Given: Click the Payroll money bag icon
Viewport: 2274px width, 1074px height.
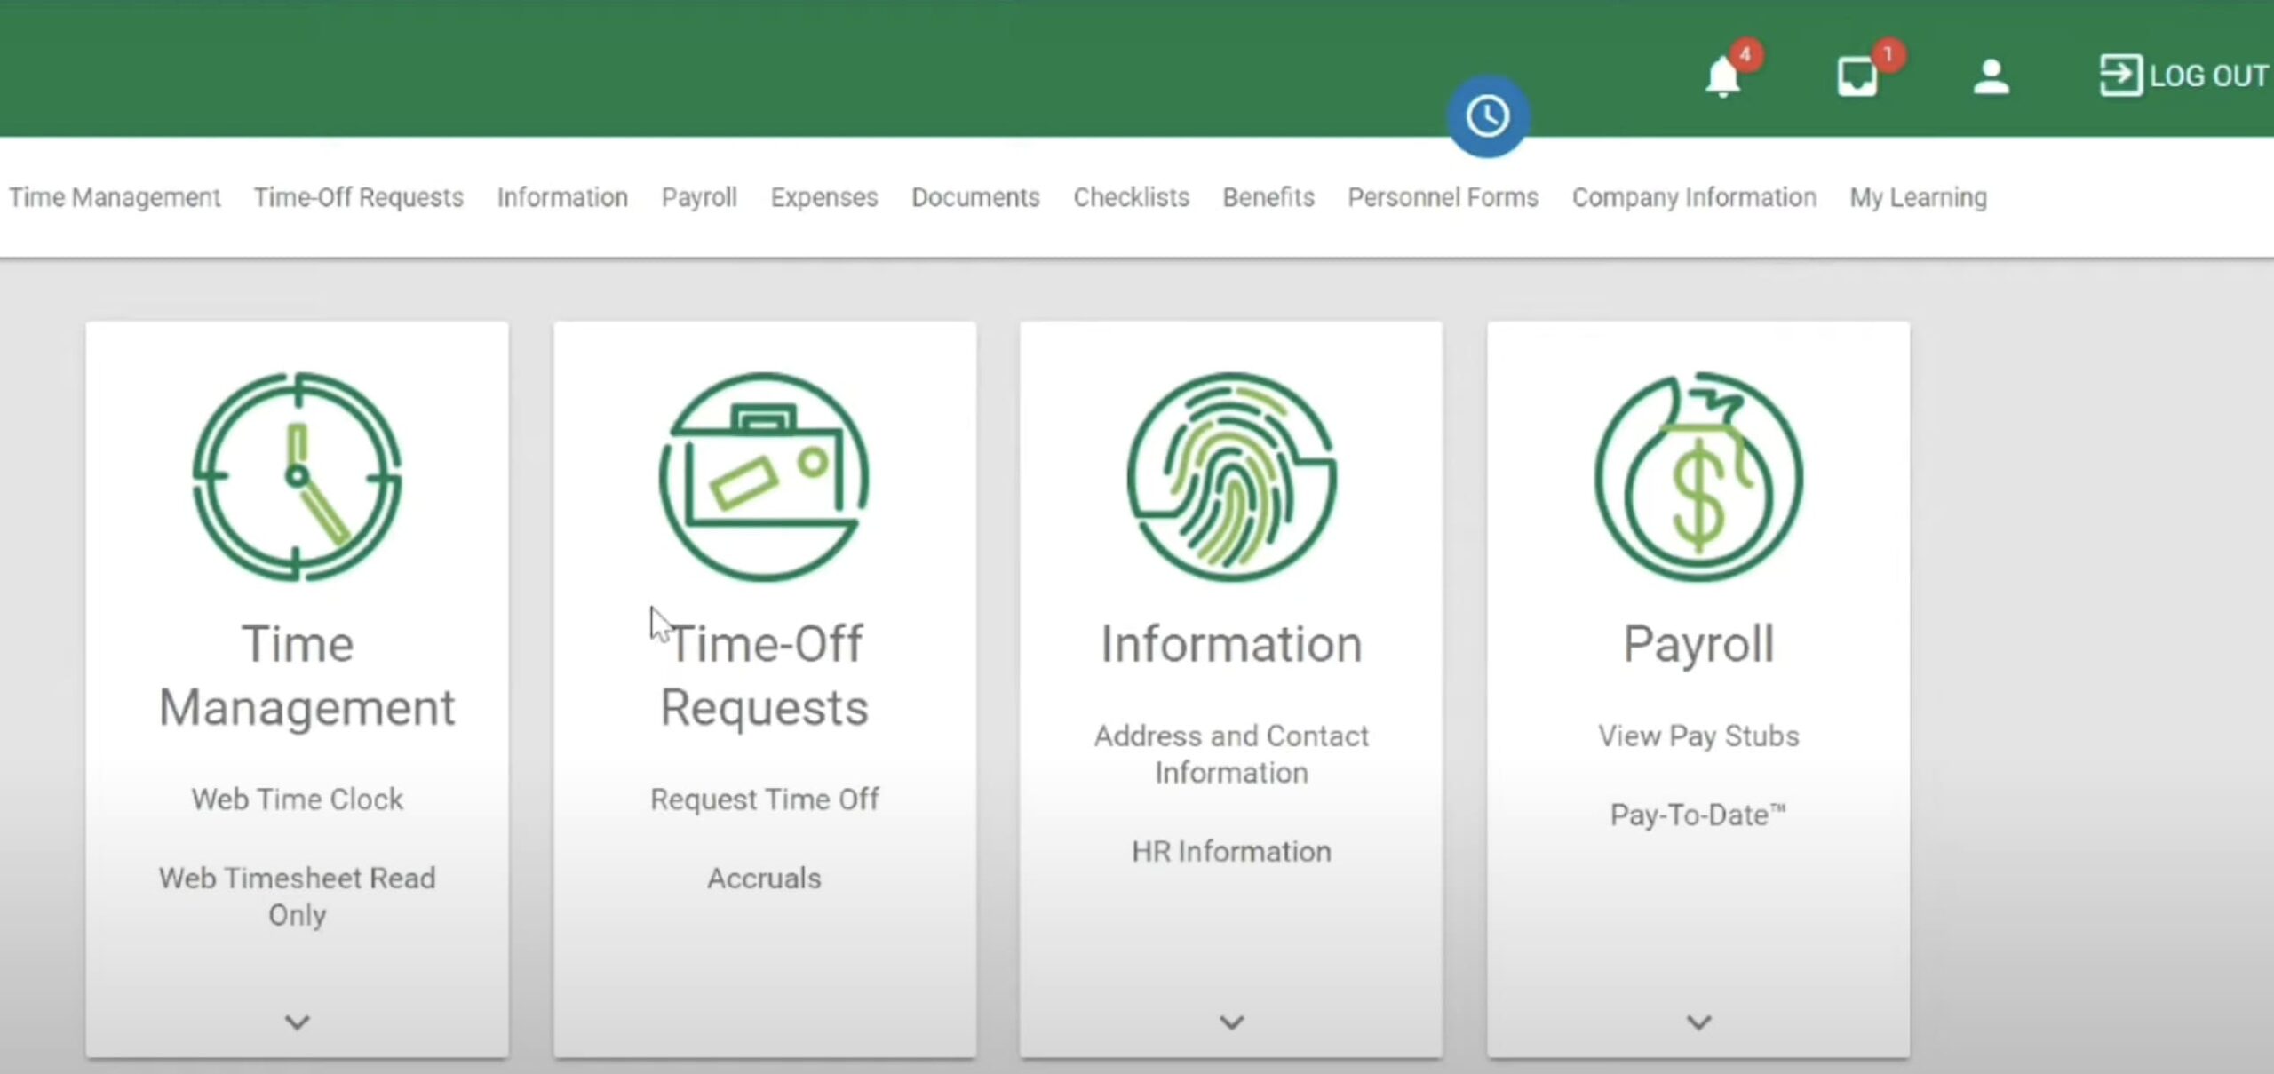Looking at the screenshot, I should coord(1698,477).
